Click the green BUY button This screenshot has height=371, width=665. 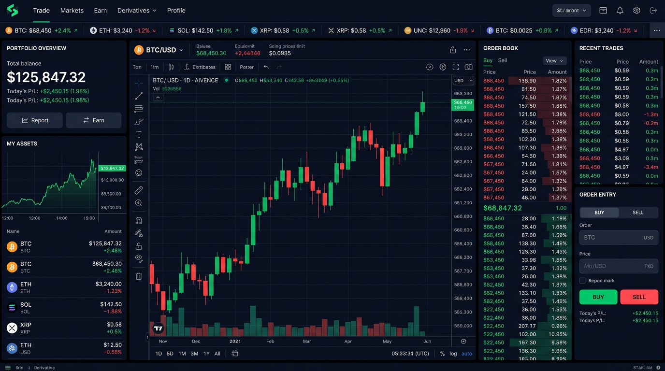coord(598,297)
